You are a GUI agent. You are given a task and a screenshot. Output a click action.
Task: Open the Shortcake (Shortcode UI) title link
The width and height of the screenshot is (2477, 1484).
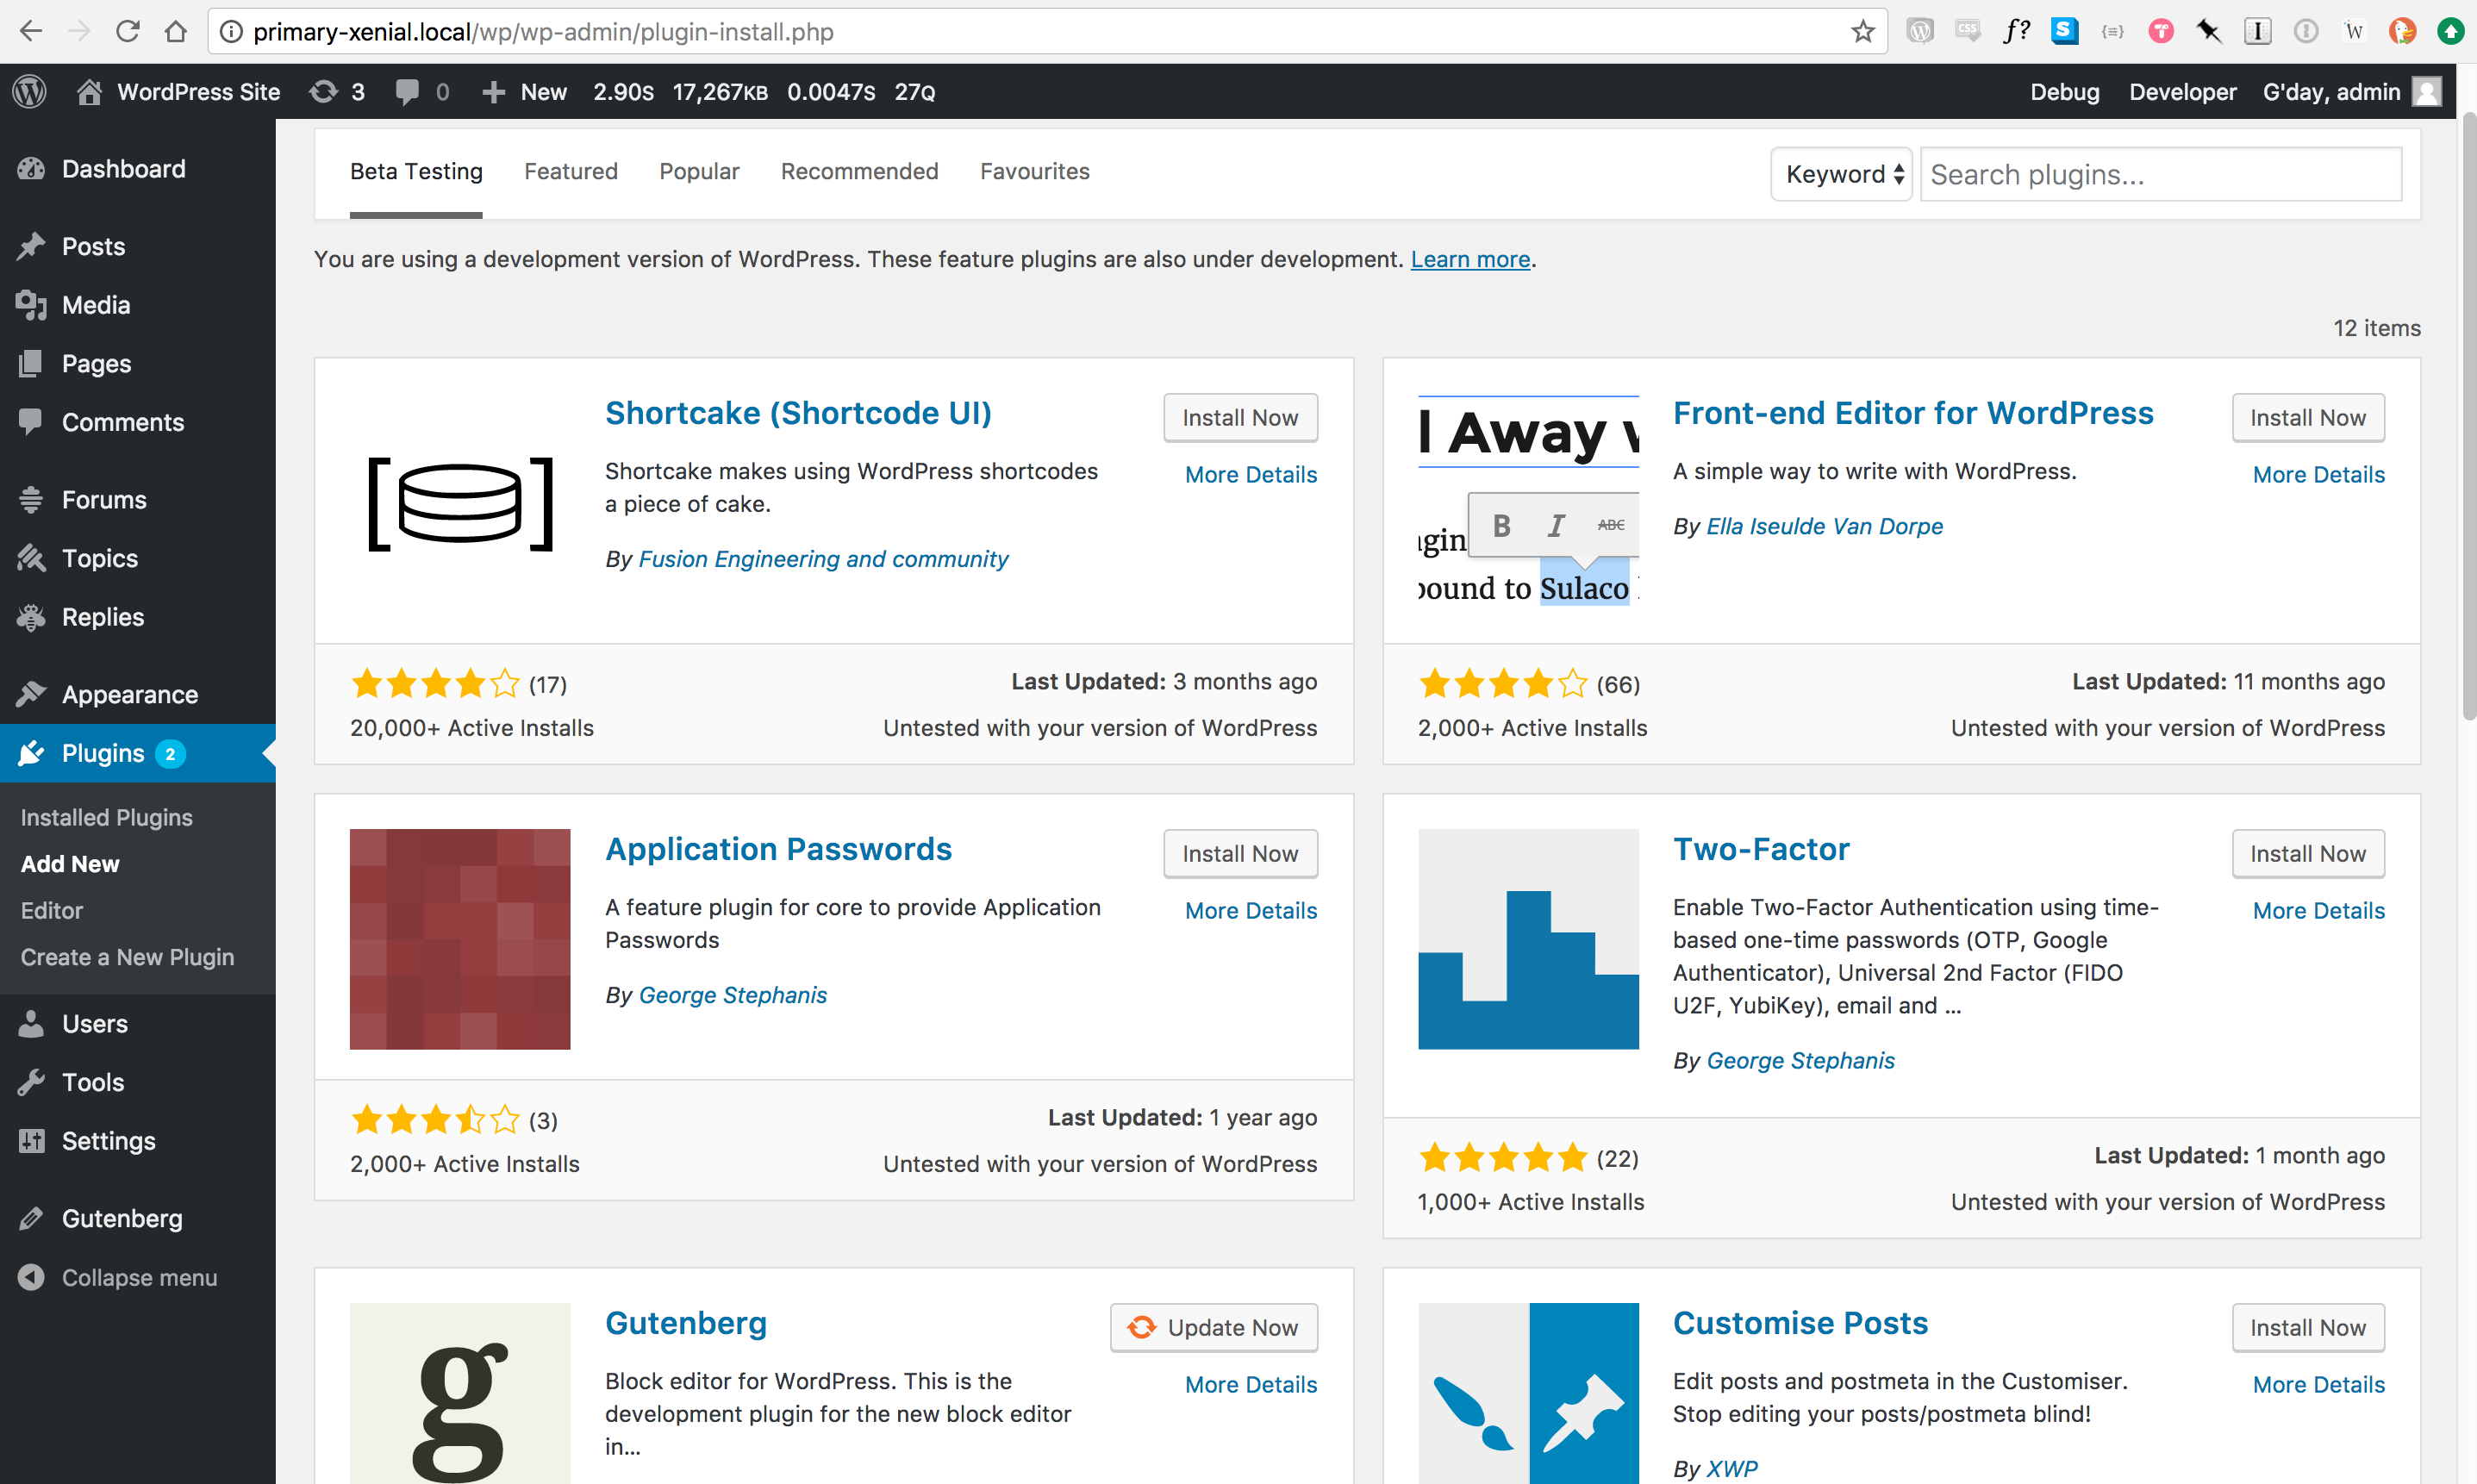[798, 413]
